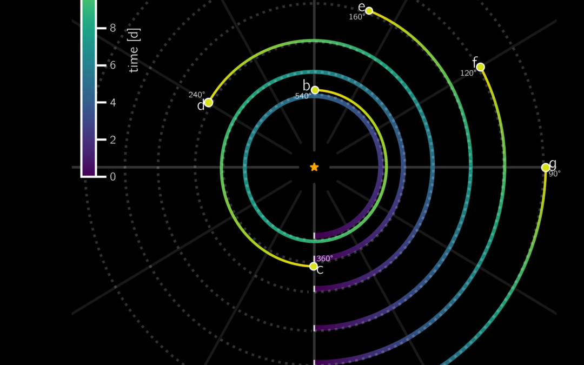Select planet c marker
Screen dimensions: 584x365
(x=314, y=266)
